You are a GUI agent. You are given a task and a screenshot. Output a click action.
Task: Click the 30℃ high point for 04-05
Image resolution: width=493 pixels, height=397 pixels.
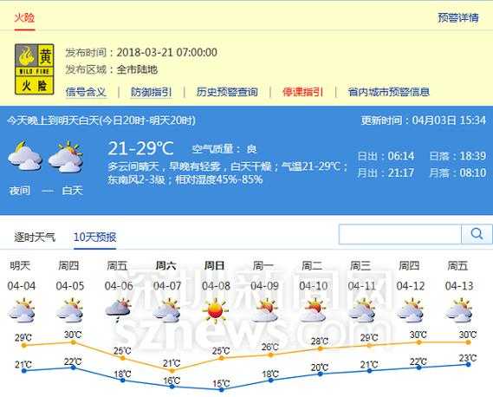pyautogui.click(x=73, y=342)
